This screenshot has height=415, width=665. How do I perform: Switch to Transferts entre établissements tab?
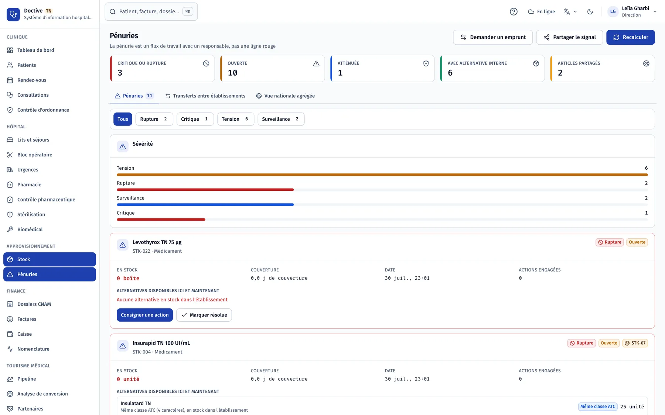tap(205, 96)
